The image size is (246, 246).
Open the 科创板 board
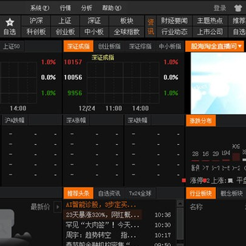coord(36,32)
